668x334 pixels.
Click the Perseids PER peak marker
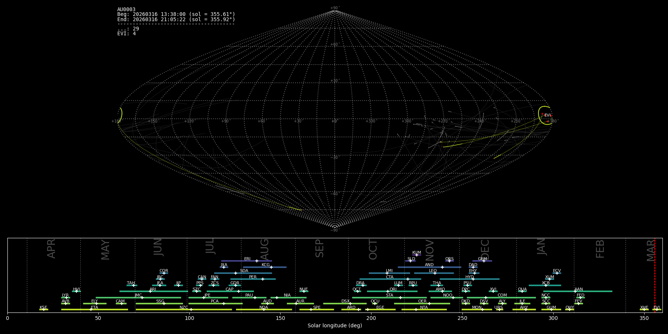click(x=263, y=279)
